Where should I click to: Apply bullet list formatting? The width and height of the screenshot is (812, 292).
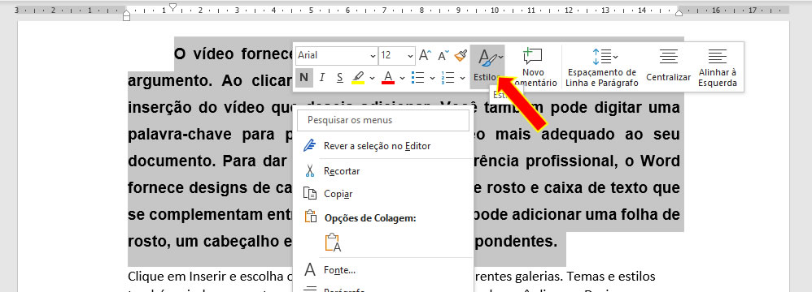click(418, 77)
